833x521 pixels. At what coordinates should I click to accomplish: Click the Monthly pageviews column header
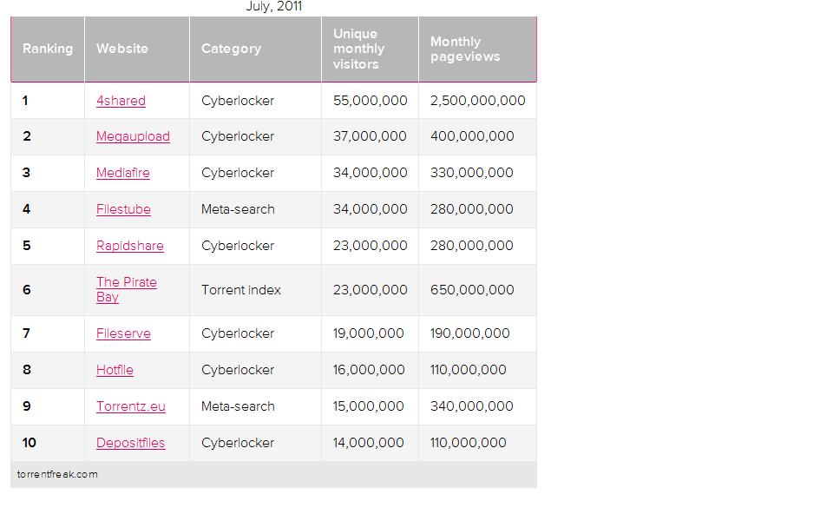pos(465,49)
